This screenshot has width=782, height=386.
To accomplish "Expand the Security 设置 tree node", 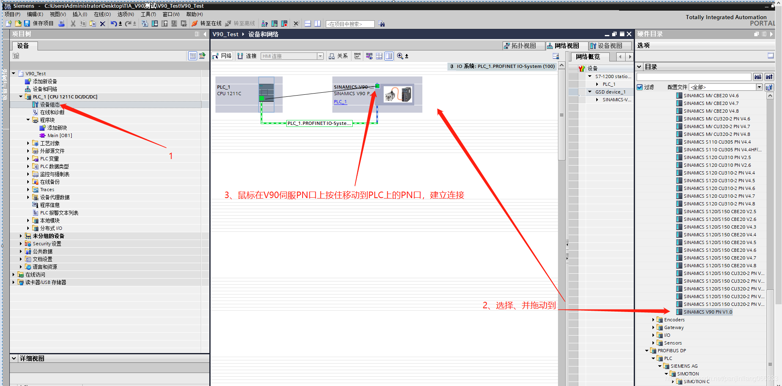I will [x=21, y=244].
